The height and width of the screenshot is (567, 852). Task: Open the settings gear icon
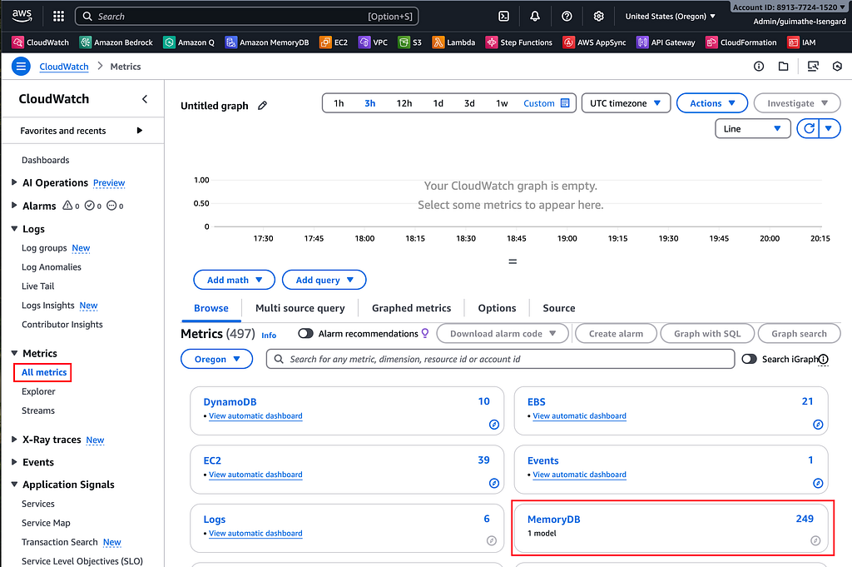(598, 17)
